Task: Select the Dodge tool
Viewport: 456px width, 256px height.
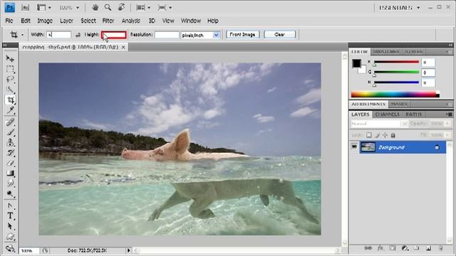Action: pos(10,193)
